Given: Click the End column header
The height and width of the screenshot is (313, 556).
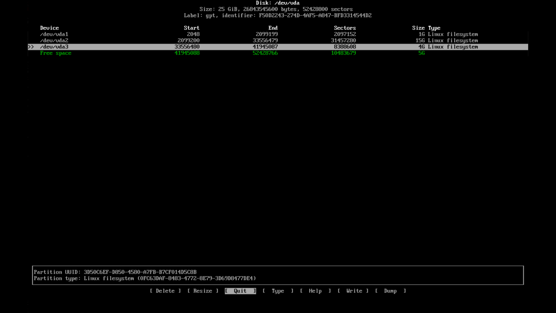Looking at the screenshot, I should pyautogui.click(x=273, y=28).
